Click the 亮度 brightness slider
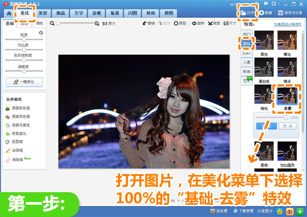Screen dimensions: 307x217 (x=24, y=40)
